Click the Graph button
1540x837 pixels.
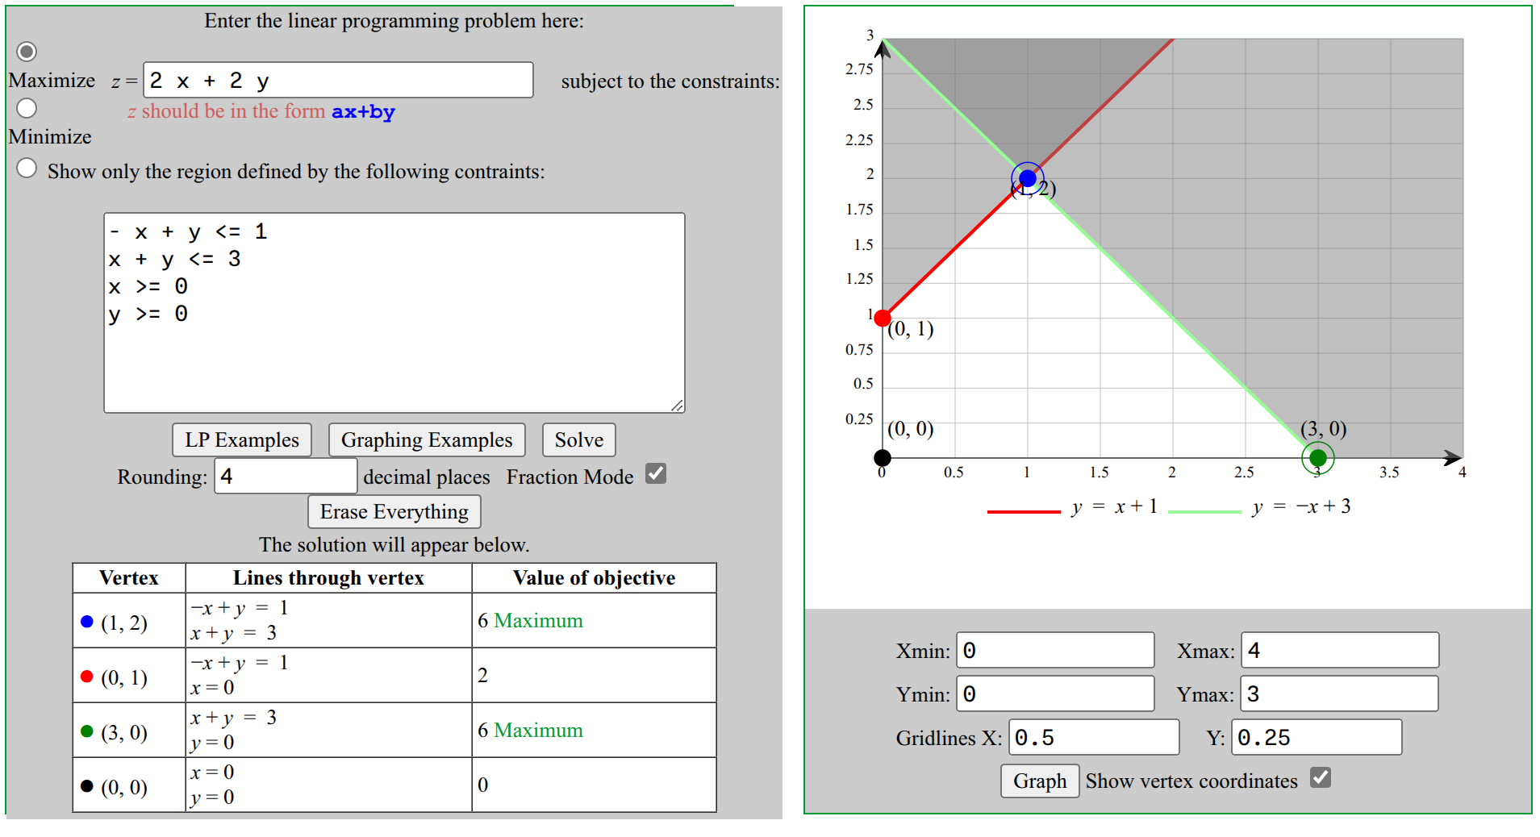click(x=1039, y=781)
